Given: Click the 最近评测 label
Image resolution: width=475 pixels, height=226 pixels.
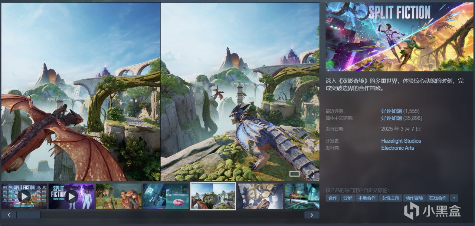Looking at the screenshot, I should (335, 111).
